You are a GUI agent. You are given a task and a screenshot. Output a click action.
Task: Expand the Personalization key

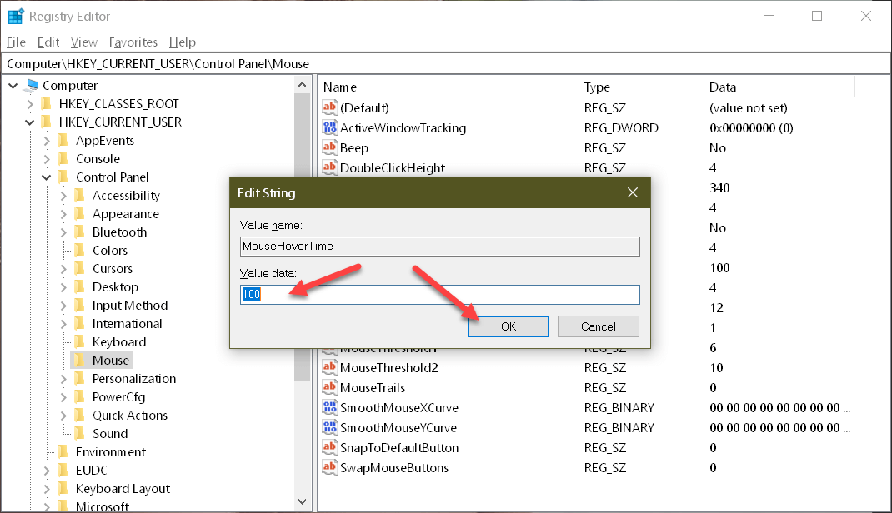(x=63, y=379)
